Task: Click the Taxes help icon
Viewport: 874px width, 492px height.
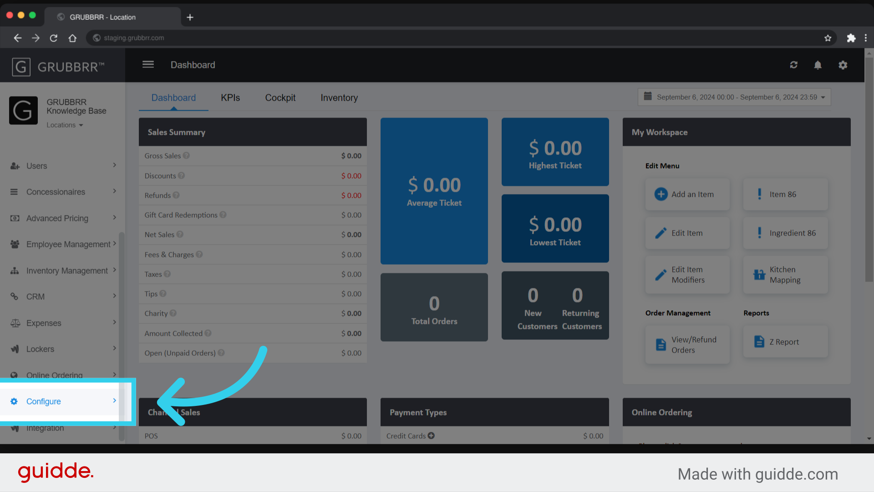Action: coord(167,274)
